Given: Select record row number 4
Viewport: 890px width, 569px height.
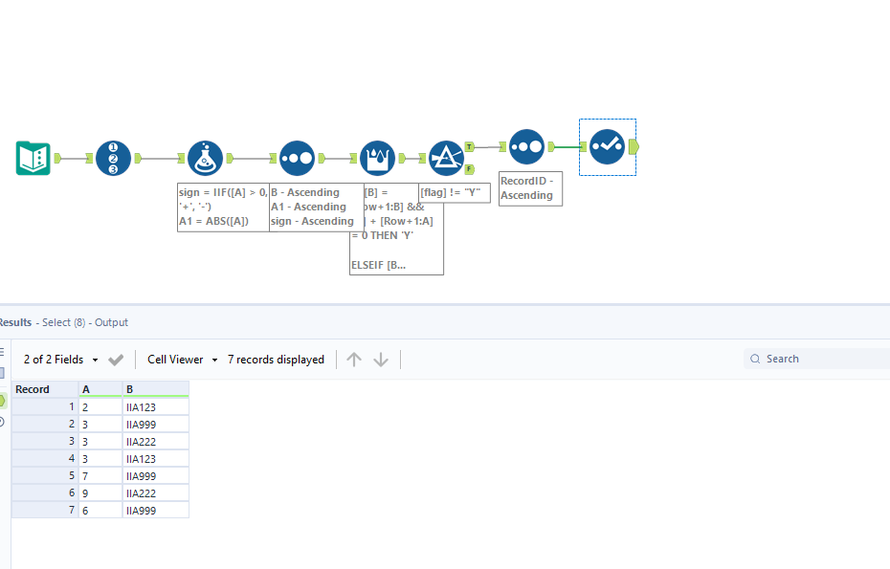Looking at the screenshot, I should pos(45,459).
